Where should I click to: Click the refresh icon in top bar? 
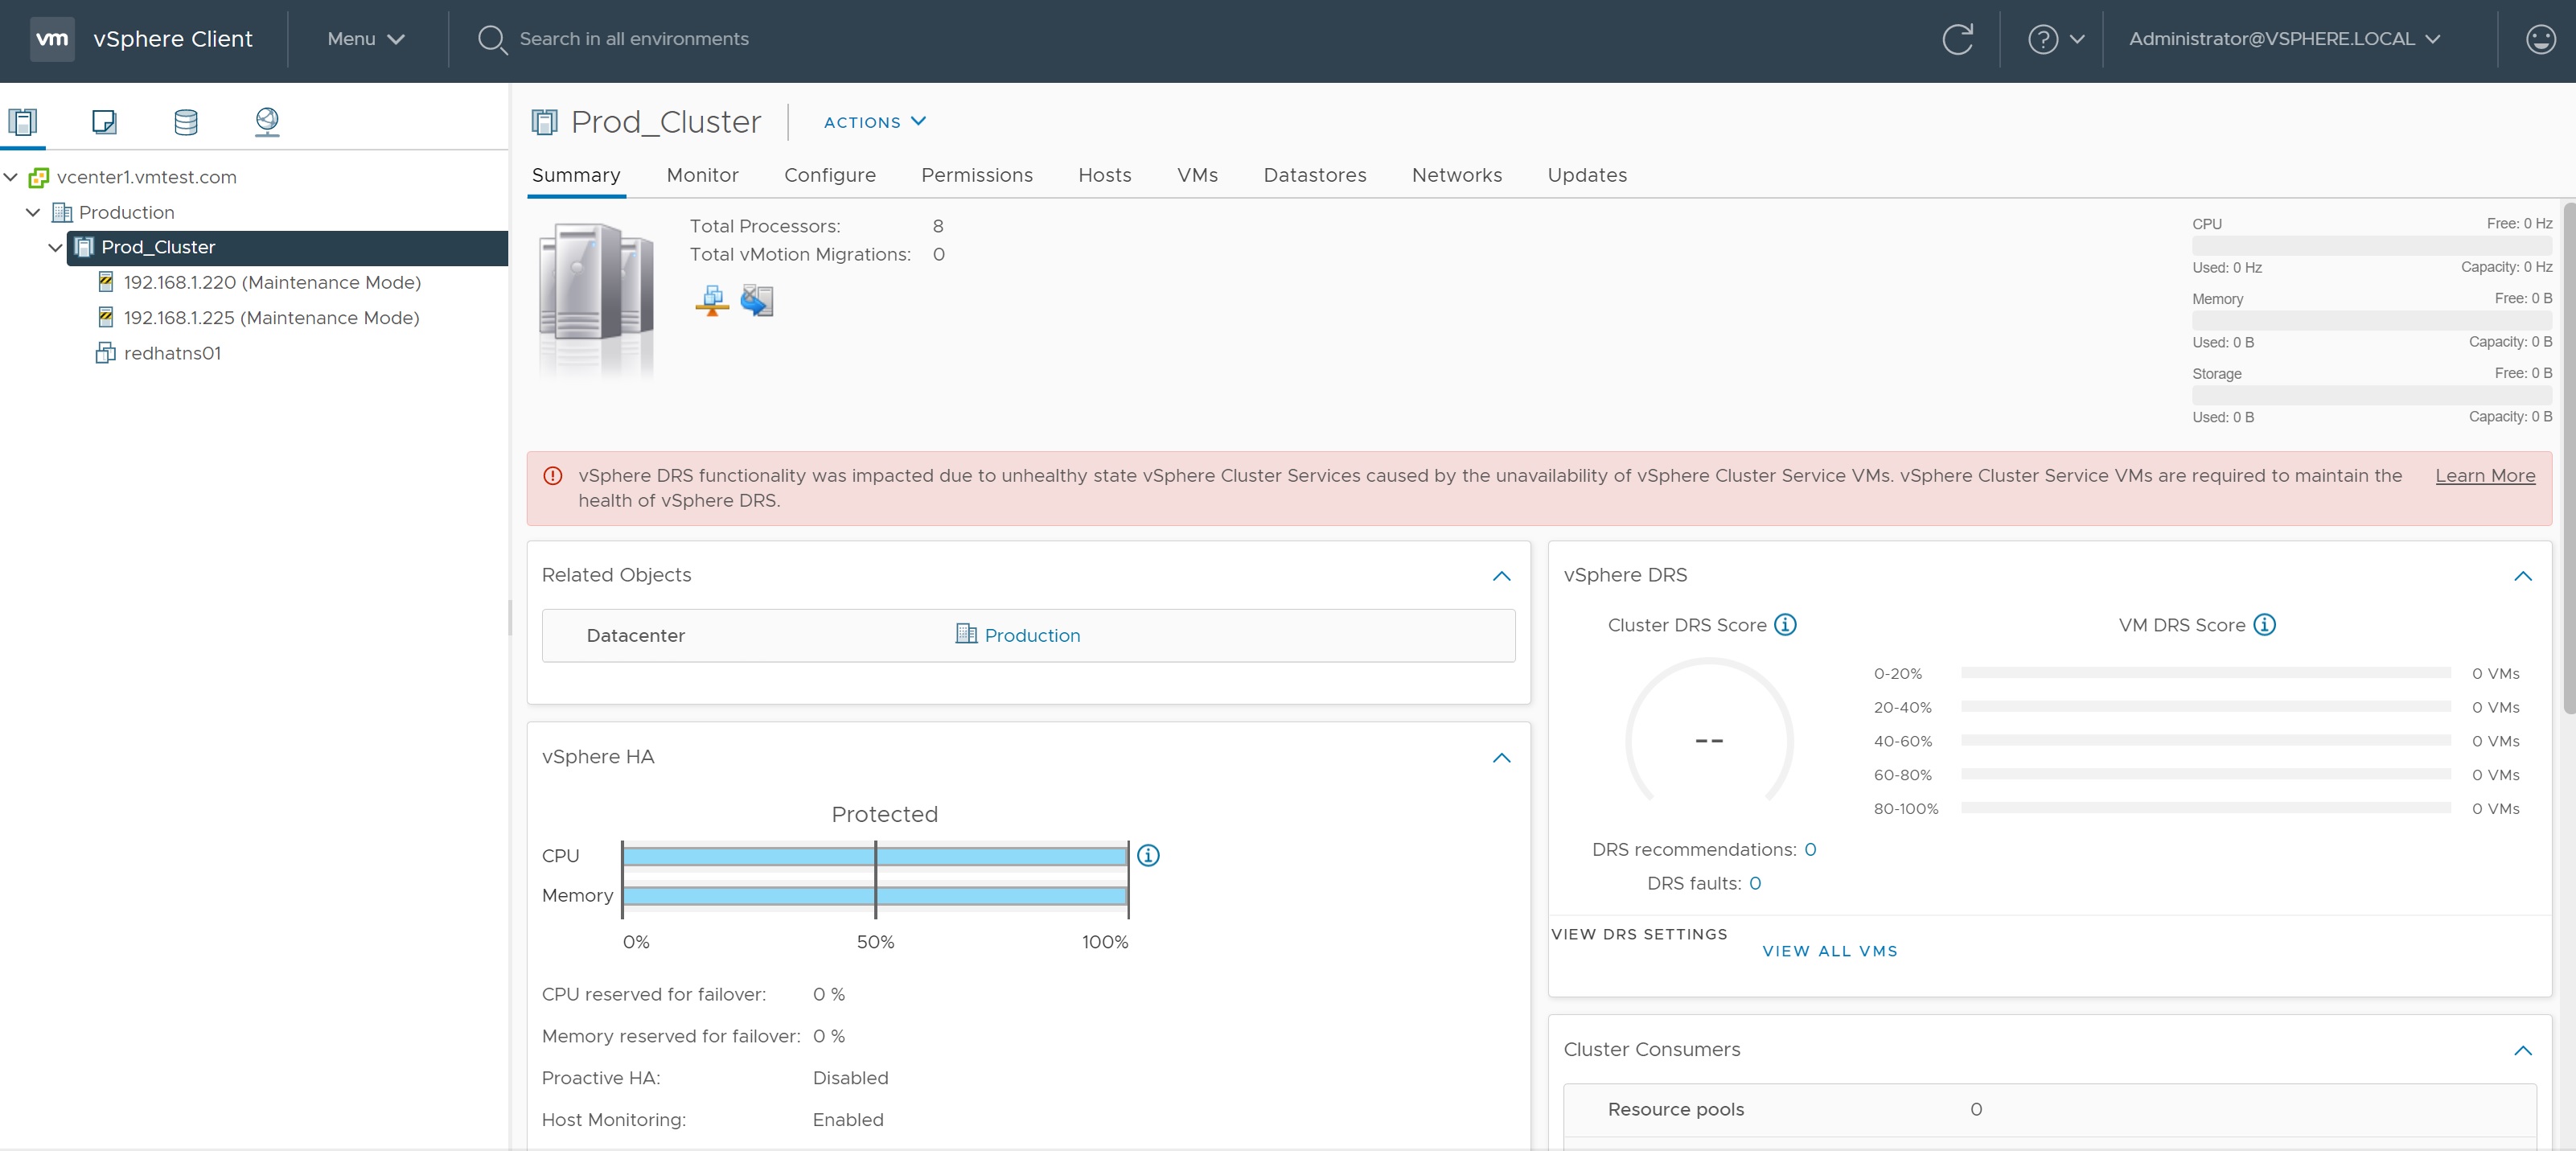pyautogui.click(x=1957, y=39)
